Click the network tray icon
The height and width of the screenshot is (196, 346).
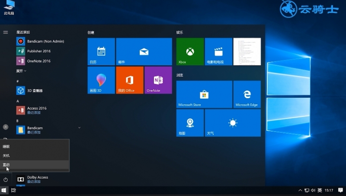(307, 190)
